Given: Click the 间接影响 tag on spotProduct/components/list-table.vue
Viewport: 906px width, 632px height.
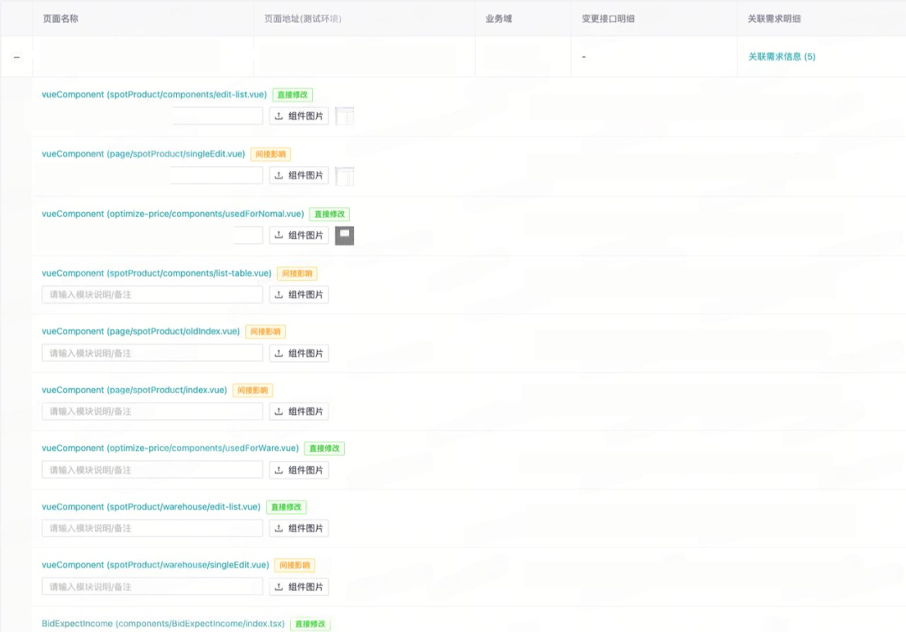Looking at the screenshot, I should 297,273.
